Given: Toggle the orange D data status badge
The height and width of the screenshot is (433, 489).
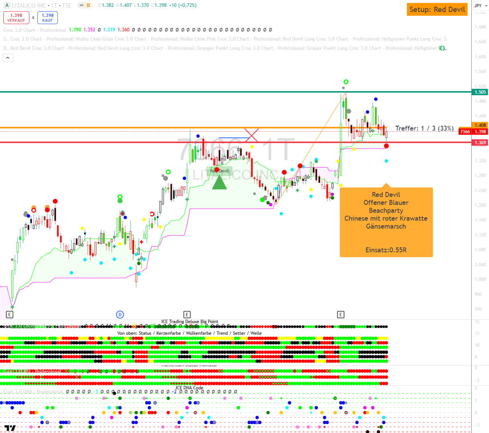Looking at the screenshot, I should click(88, 6).
